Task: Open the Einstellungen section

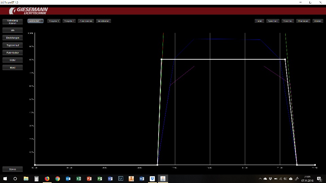Action: pyautogui.click(x=13, y=38)
